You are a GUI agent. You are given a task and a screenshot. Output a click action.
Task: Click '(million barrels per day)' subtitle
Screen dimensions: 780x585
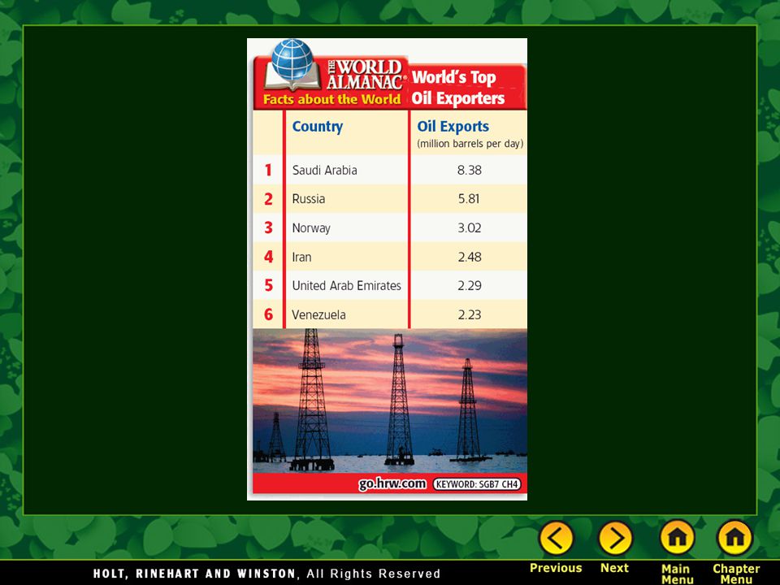point(470,144)
